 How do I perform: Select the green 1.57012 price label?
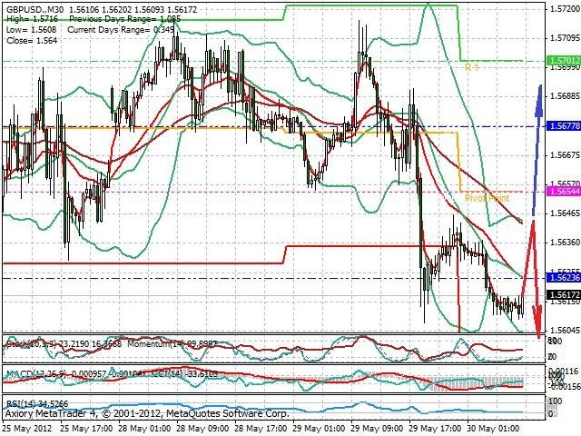[x=564, y=61]
